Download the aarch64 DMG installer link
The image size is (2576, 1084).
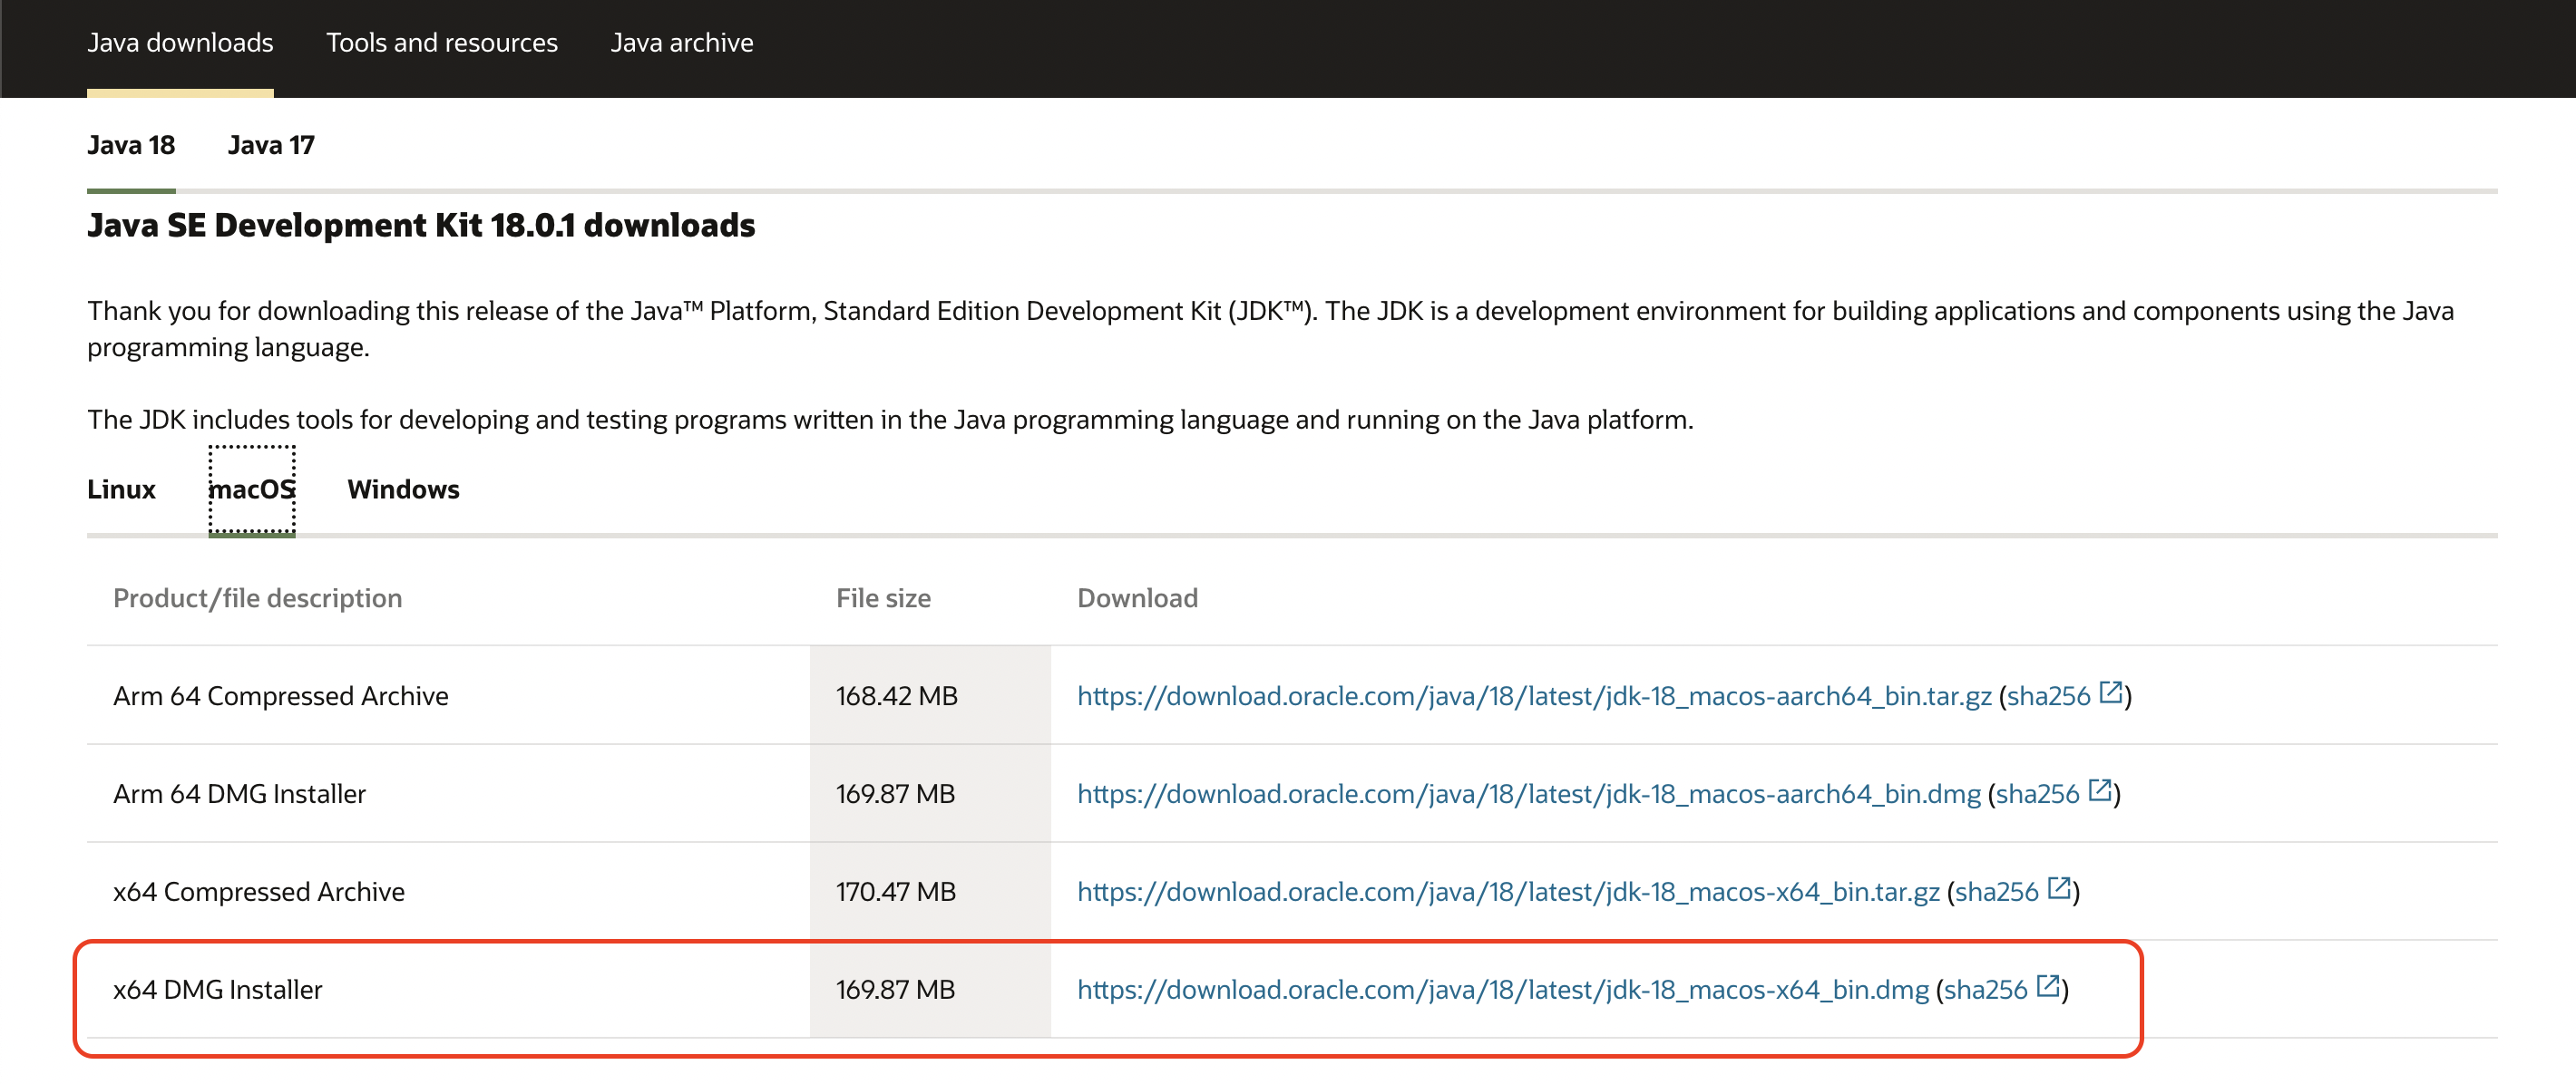[1529, 793]
